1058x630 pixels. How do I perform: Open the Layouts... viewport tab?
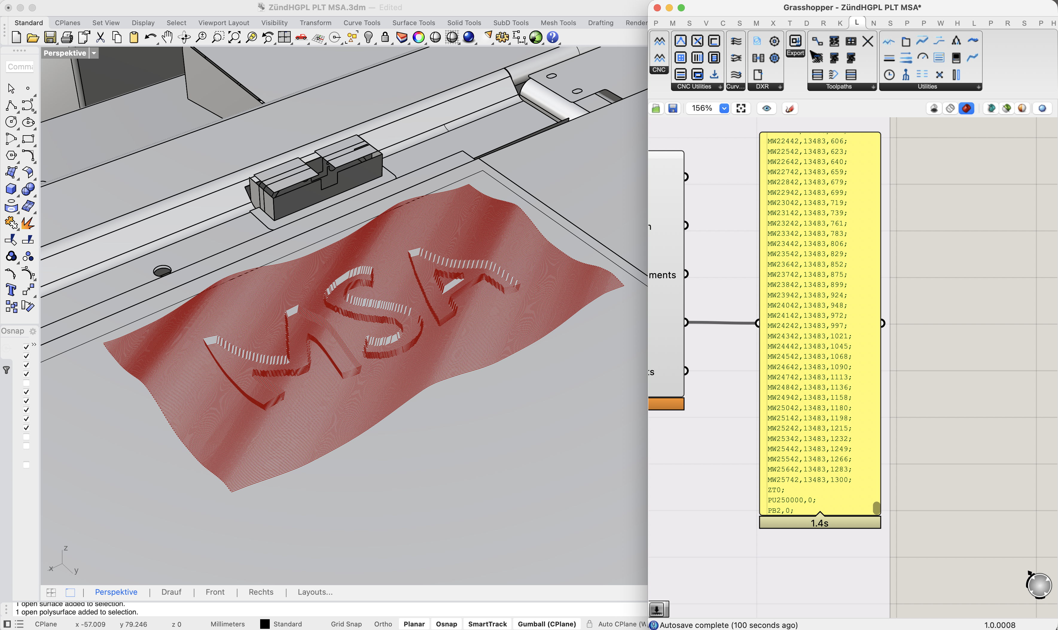pos(315,592)
